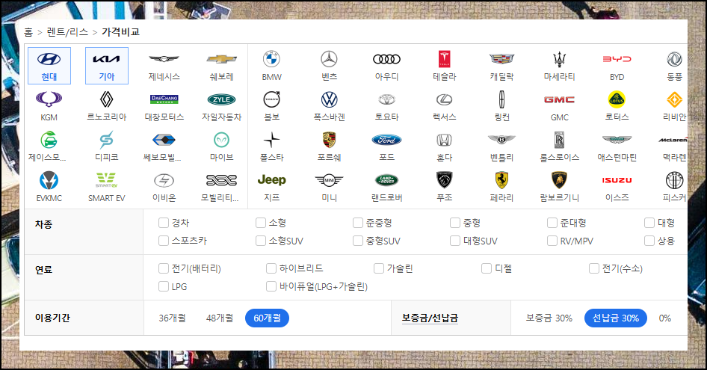The image size is (707, 370).
Task: Check the 경차 vehicle type box
Action: click(x=163, y=223)
